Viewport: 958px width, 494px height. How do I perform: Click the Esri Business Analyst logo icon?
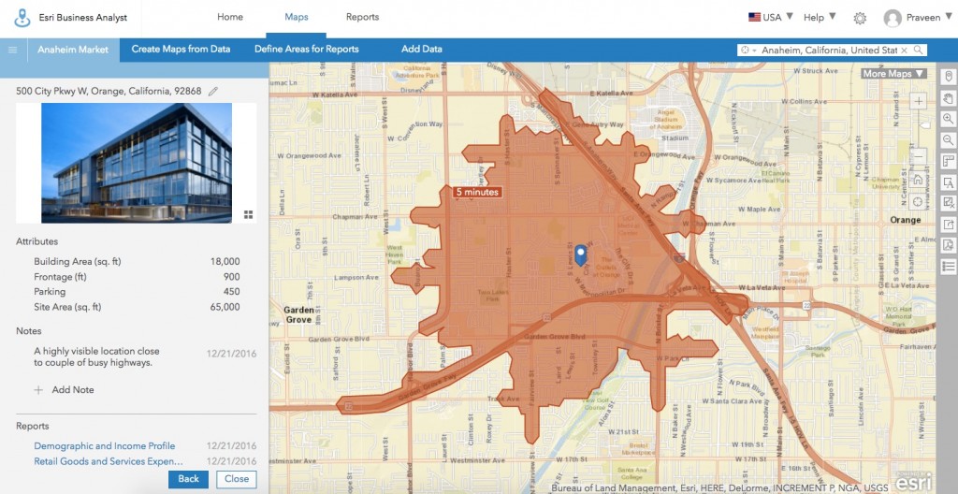pyautogui.click(x=22, y=18)
